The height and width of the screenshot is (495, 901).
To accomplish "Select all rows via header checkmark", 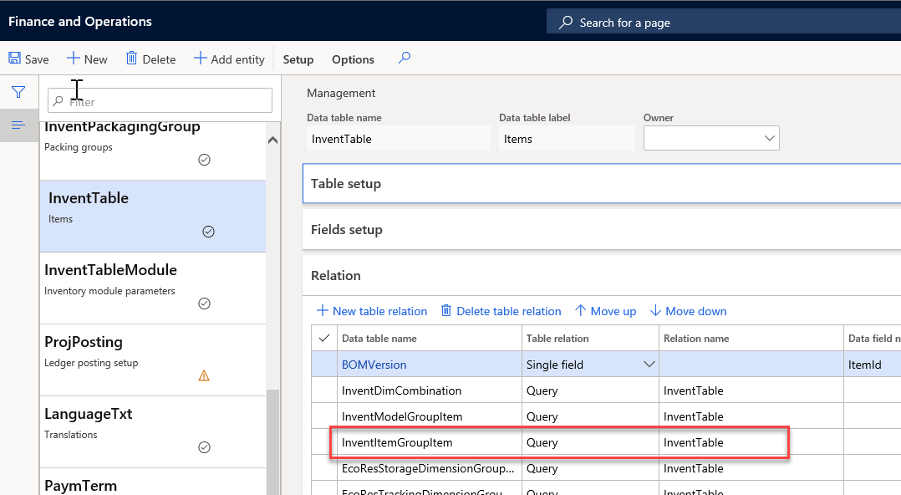I will pos(324,338).
